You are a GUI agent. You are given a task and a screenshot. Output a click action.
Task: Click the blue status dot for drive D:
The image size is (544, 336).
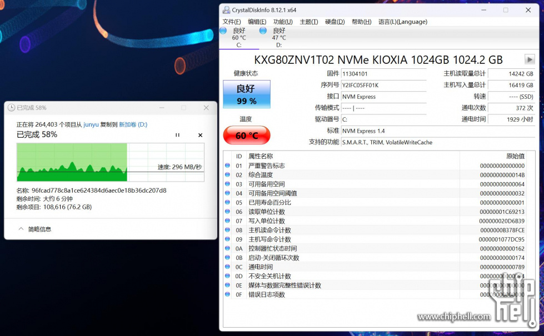point(263,31)
